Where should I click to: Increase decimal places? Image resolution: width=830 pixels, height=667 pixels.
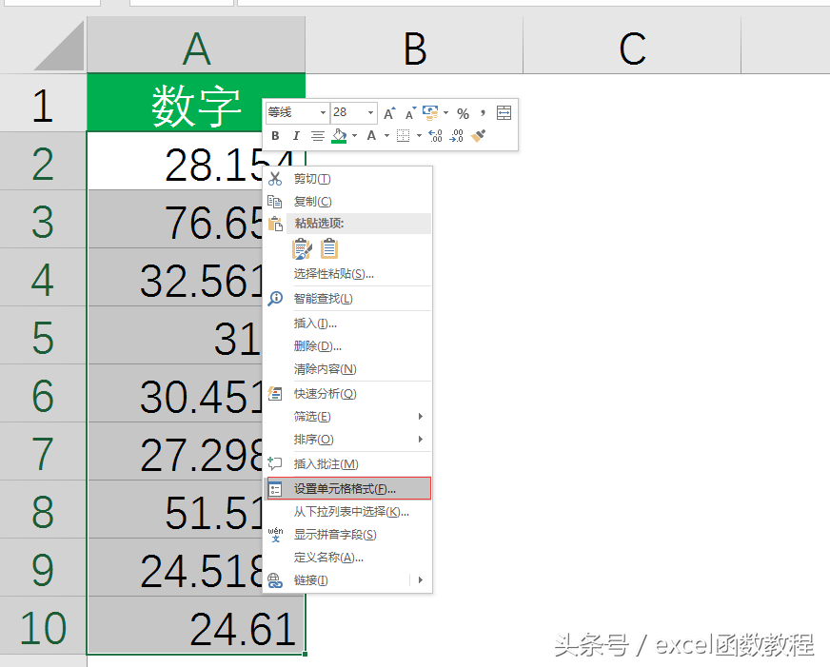point(435,136)
